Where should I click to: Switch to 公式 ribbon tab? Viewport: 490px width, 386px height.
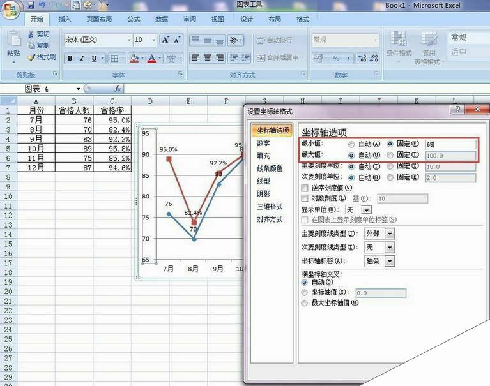click(x=134, y=19)
